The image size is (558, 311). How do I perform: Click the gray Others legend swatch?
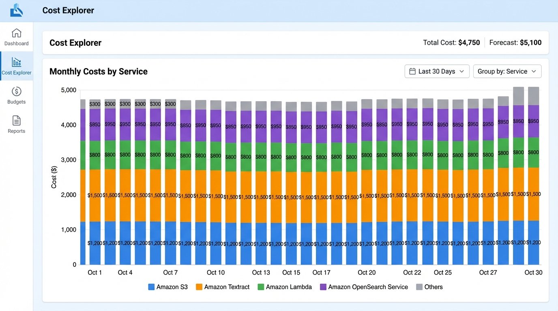click(420, 287)
